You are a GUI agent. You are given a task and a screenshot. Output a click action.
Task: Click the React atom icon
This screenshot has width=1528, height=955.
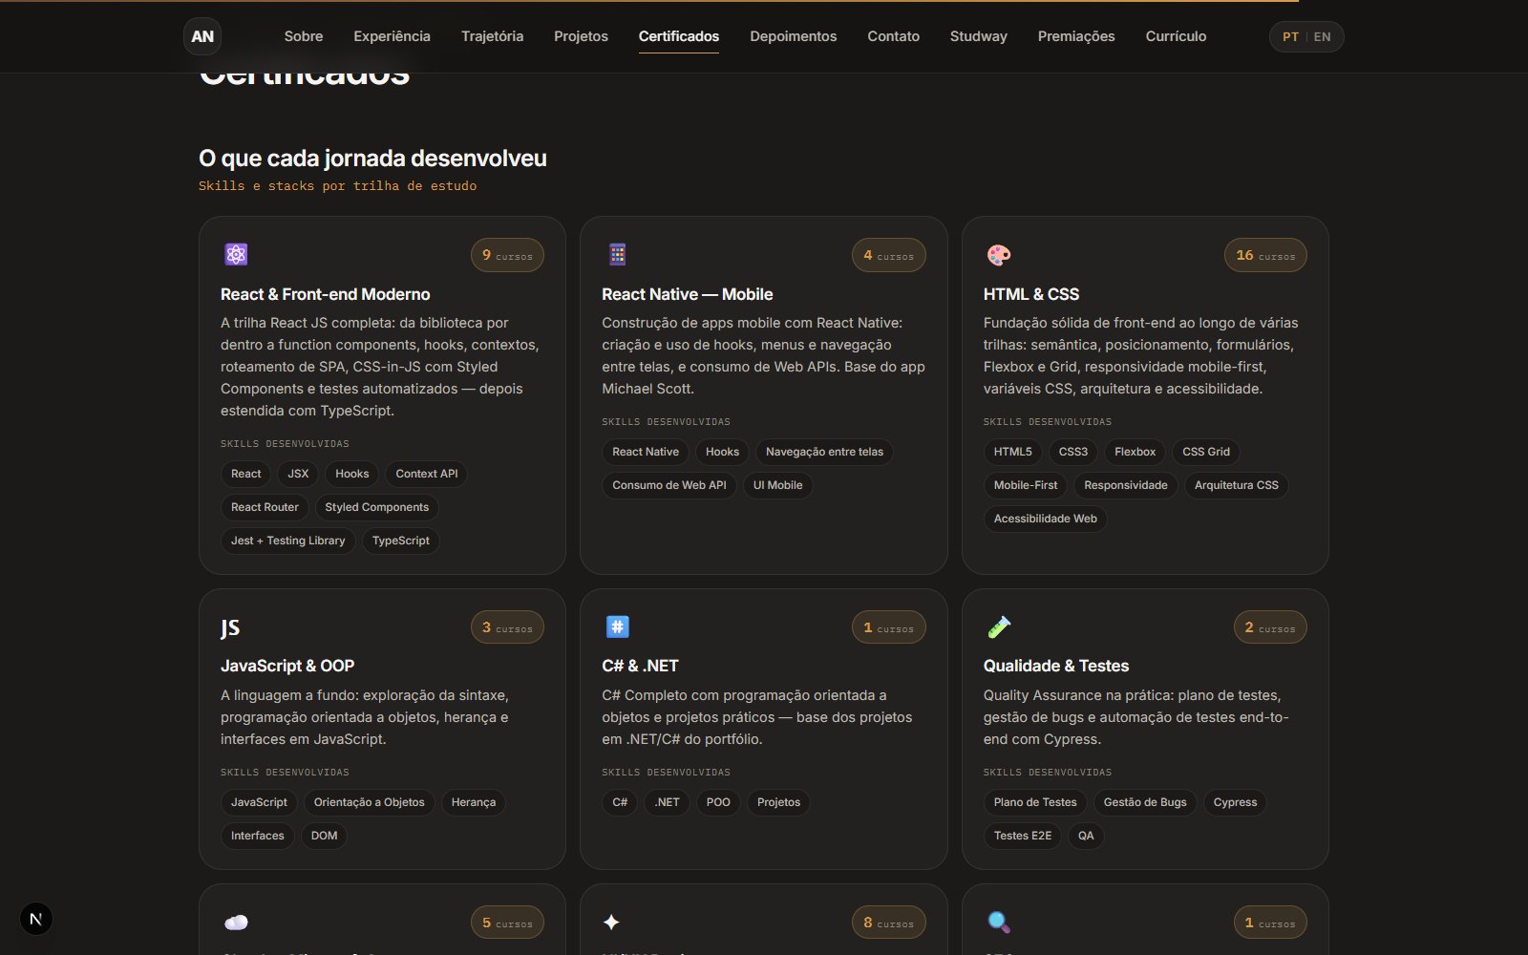(236, 254)
